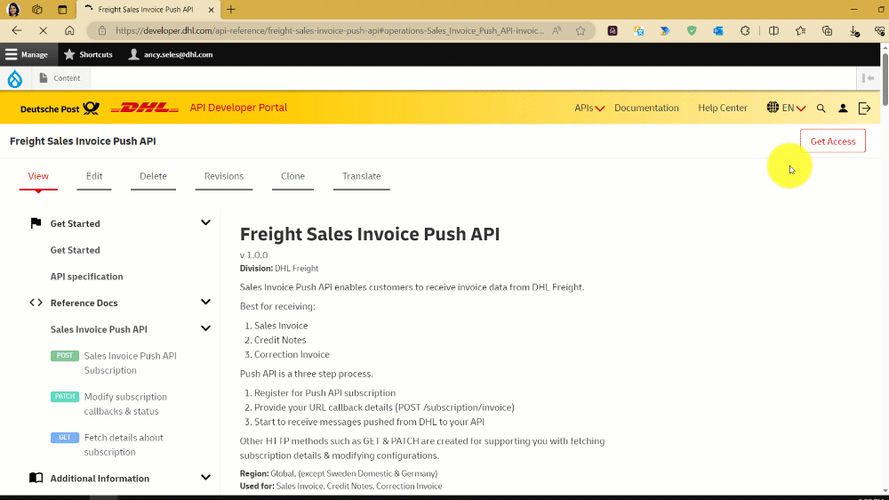Open API specification in sidebar
Image resolution: width=889 pixels, height=500 pixels.
coord(87,277)
